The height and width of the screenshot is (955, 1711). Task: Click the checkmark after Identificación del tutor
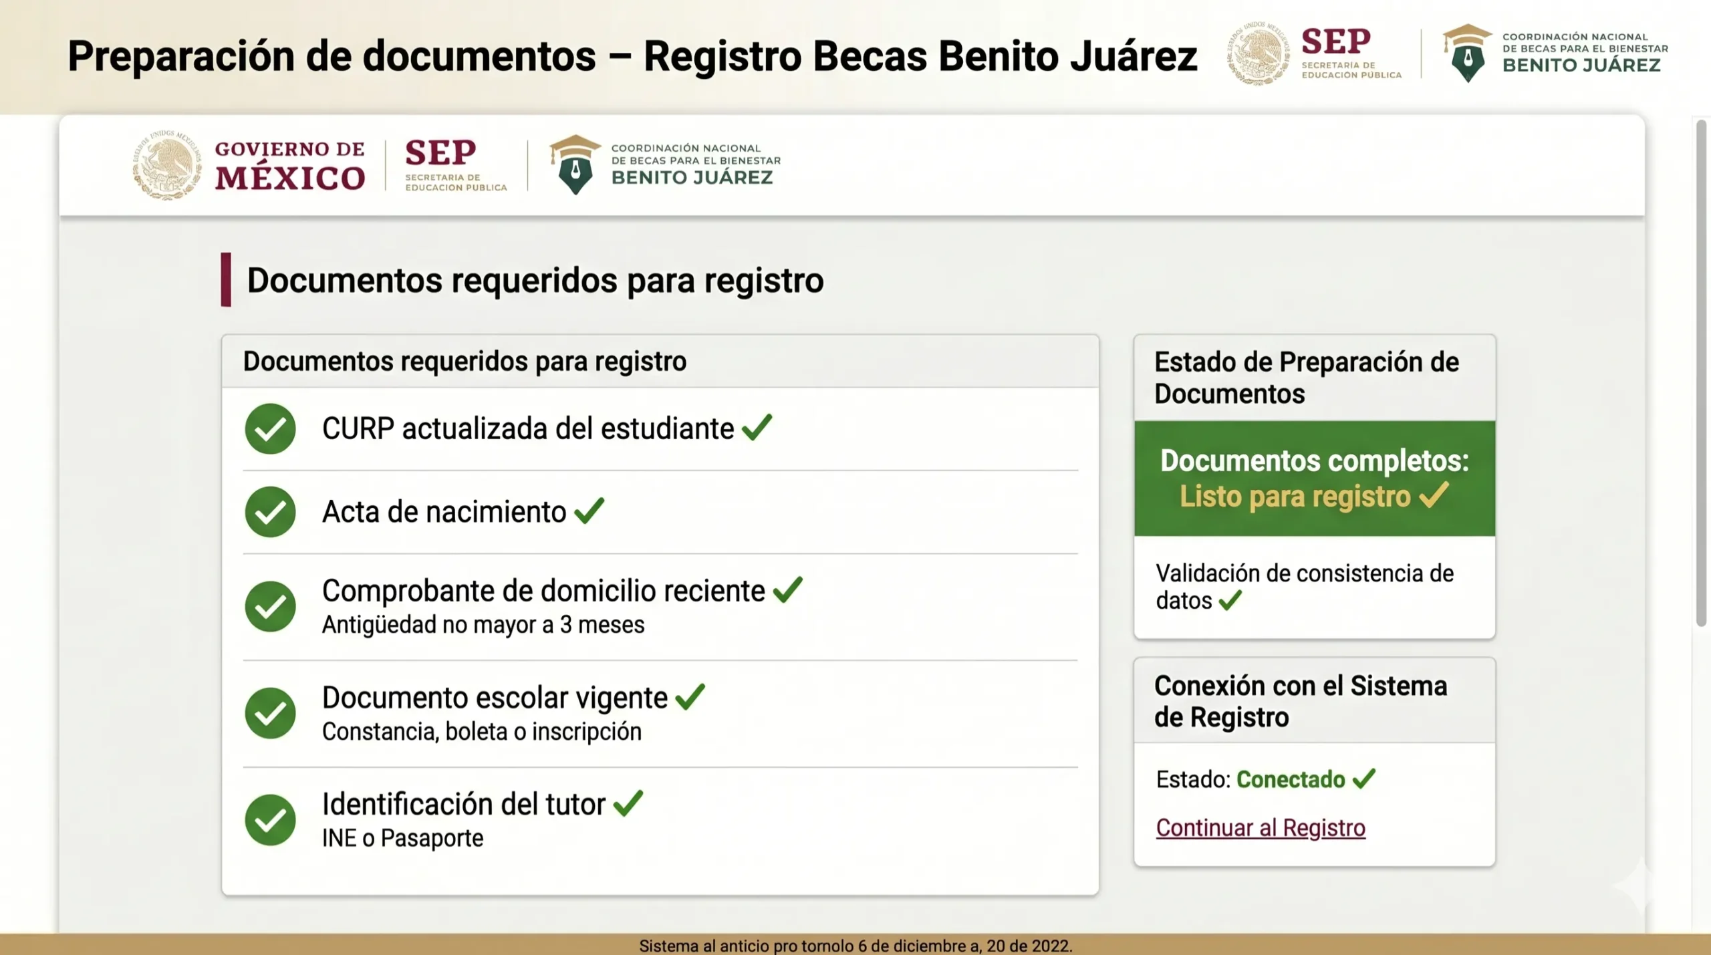[628, 803]
